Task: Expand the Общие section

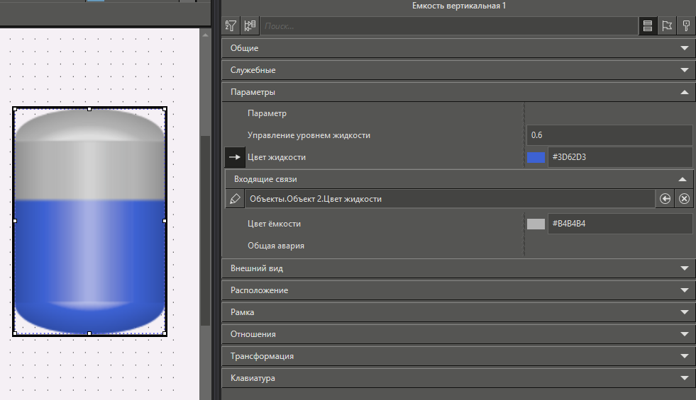Action: click(x=684, y=48)
